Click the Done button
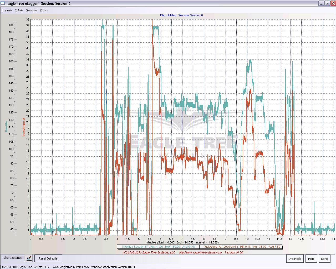The image size is (336, 269). (x=324, y=259)
